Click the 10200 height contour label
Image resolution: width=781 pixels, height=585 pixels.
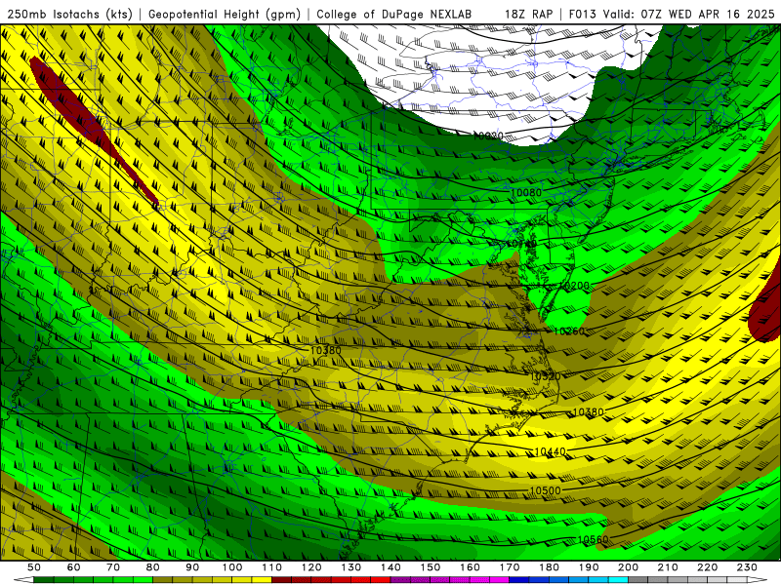[574, 286]
